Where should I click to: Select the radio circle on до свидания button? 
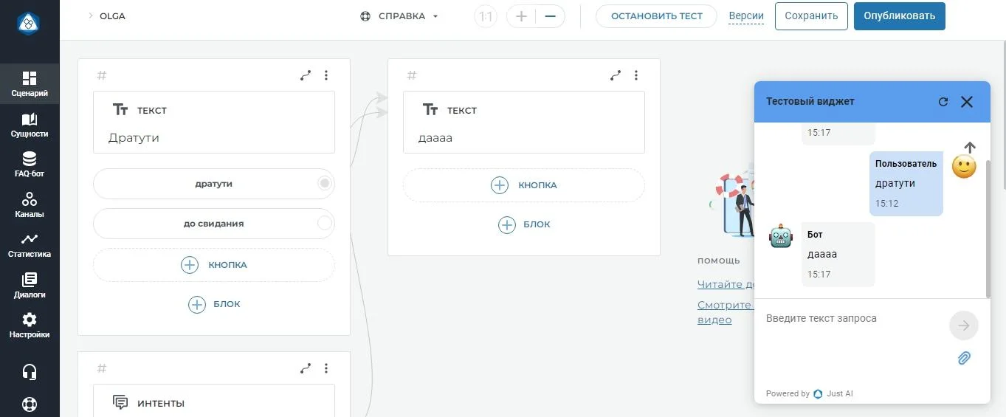[324, 224]
